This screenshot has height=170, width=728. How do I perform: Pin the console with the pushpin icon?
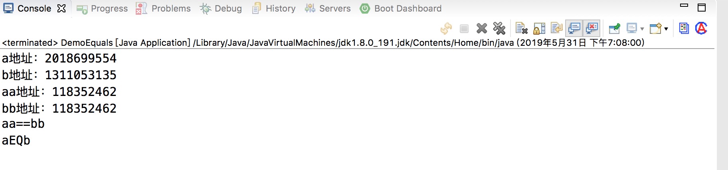(614, 28)
